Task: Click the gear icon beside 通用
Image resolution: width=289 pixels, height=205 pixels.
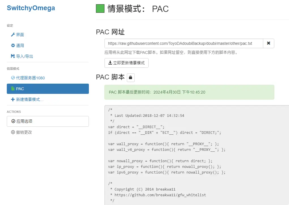Action: 13,45
